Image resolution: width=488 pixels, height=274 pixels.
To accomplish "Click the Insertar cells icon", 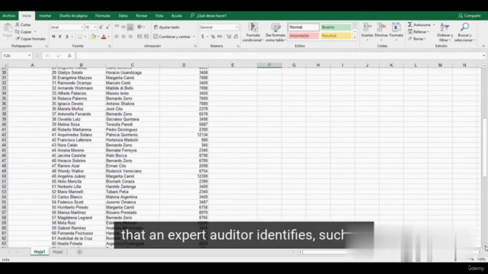I will (x=368, y=27).
